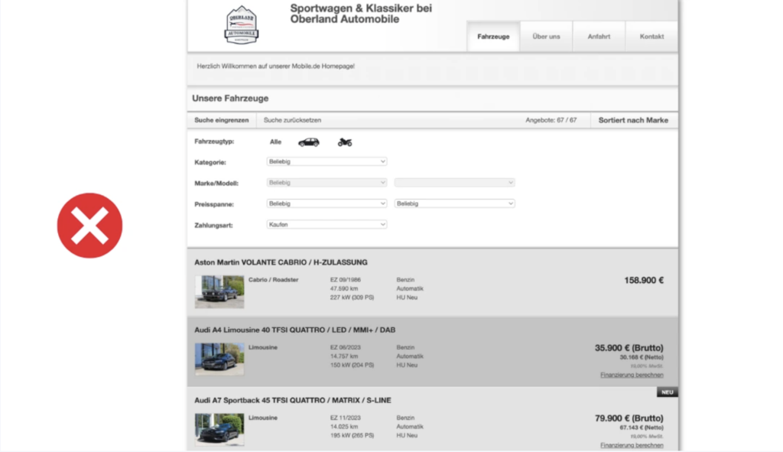
Task: Choose 'Alle' vehicle type filter
Action: (275, 142)
